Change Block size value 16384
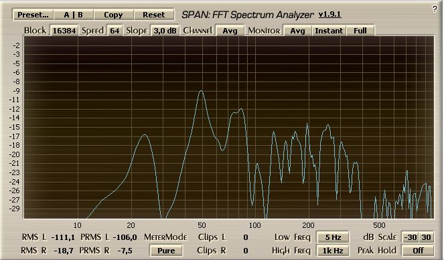This screenshot has width=444, height=260. tap(64, 31)
